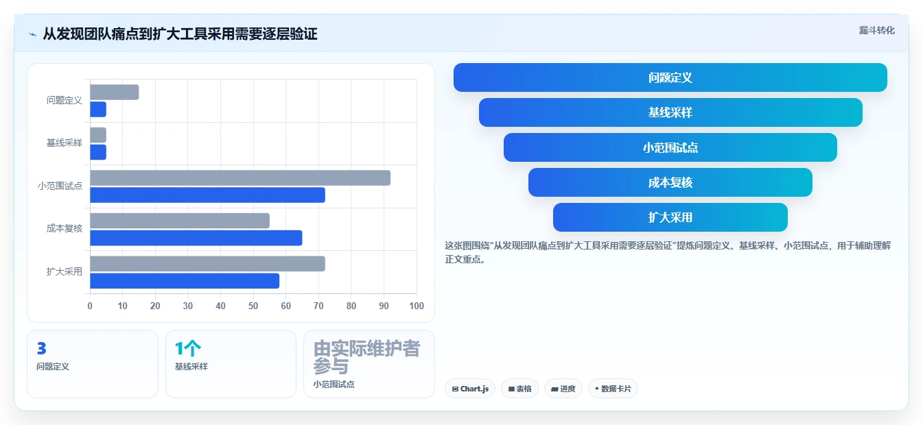Select the 基线采样 funnel stage bar
The height and width of the screenshot is (425, 923).
(x=670, y=112)
